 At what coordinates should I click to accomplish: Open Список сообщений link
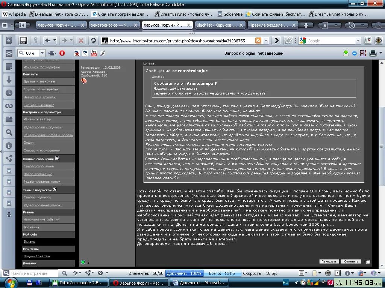[39, 166]
